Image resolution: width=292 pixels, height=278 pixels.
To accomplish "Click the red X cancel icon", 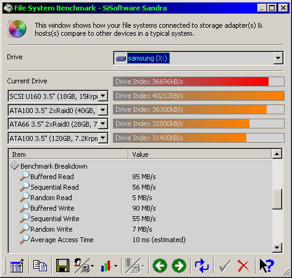I will tap(243, 266).
